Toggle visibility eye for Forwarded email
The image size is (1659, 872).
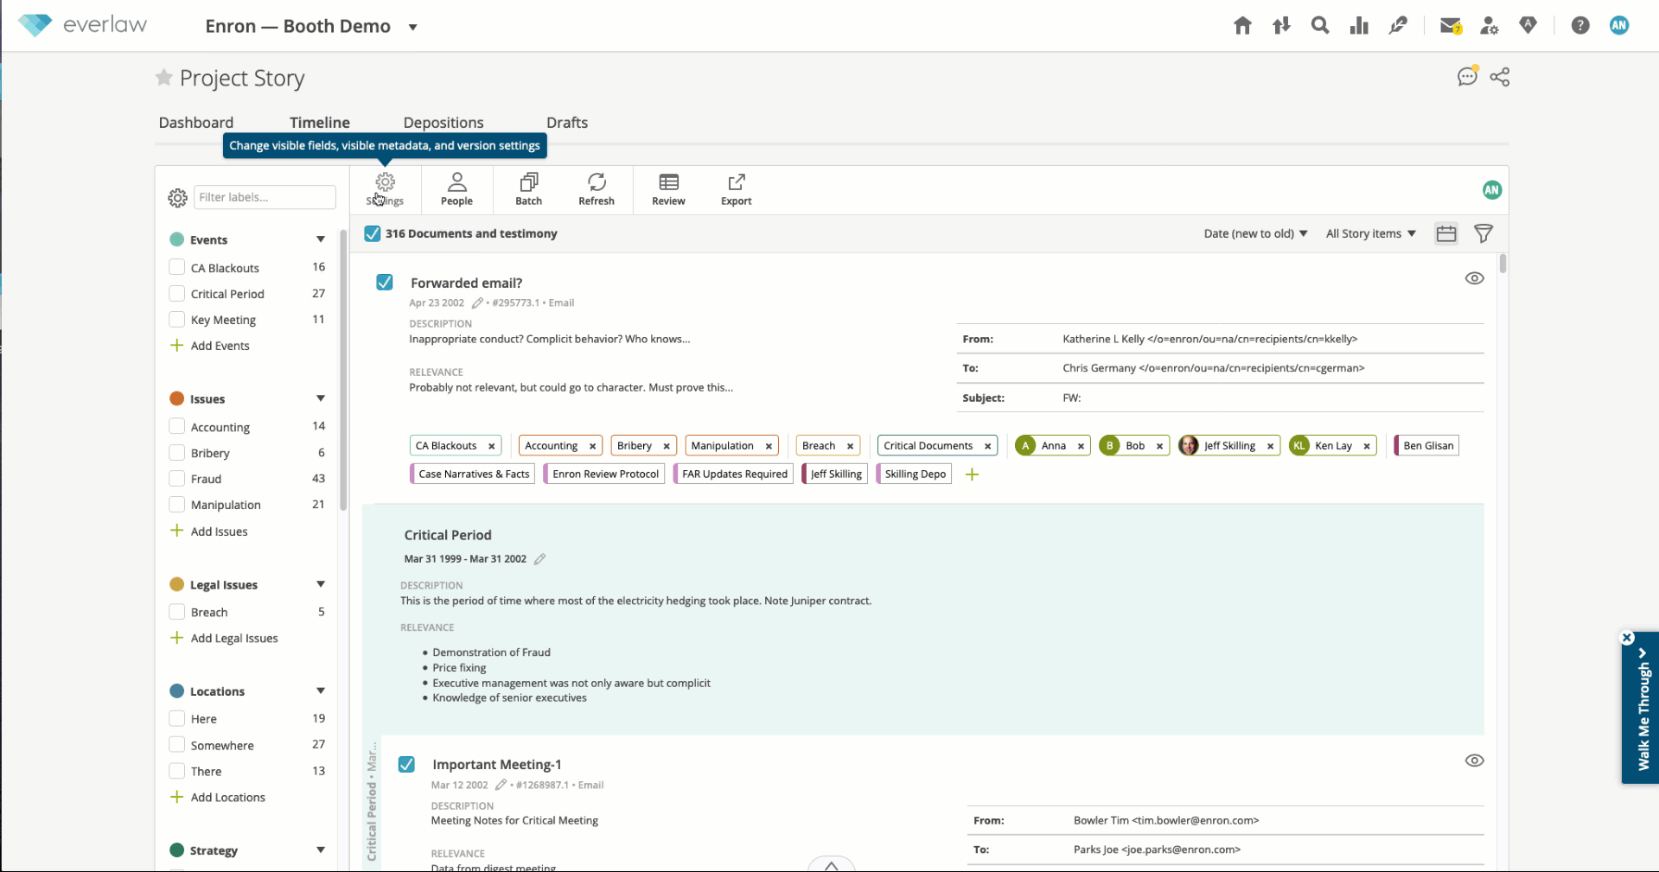pos(1475,278)
